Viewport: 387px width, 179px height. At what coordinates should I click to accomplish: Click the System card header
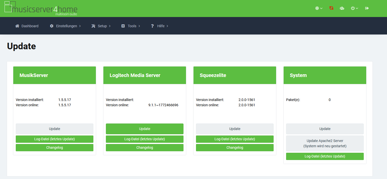coord(325,75)
